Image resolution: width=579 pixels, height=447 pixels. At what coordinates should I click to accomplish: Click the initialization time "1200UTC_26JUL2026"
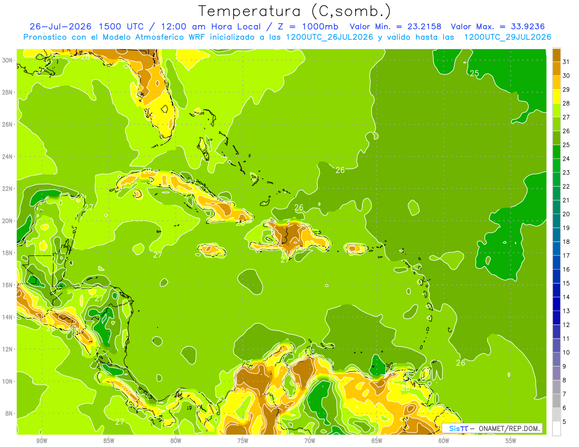[x=330, y=37]
